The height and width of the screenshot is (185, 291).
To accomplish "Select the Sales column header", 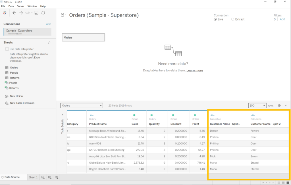I will pos(135,124).
